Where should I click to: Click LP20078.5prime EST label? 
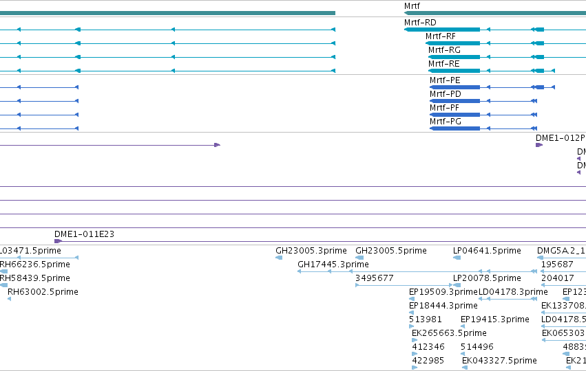coord(487,278)
